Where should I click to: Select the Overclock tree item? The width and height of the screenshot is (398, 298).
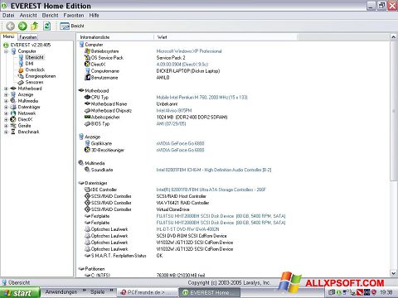35,70
